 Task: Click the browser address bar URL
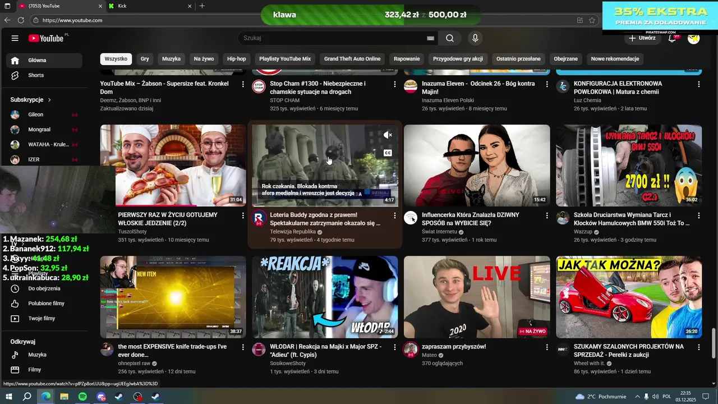tap(72, 20)
